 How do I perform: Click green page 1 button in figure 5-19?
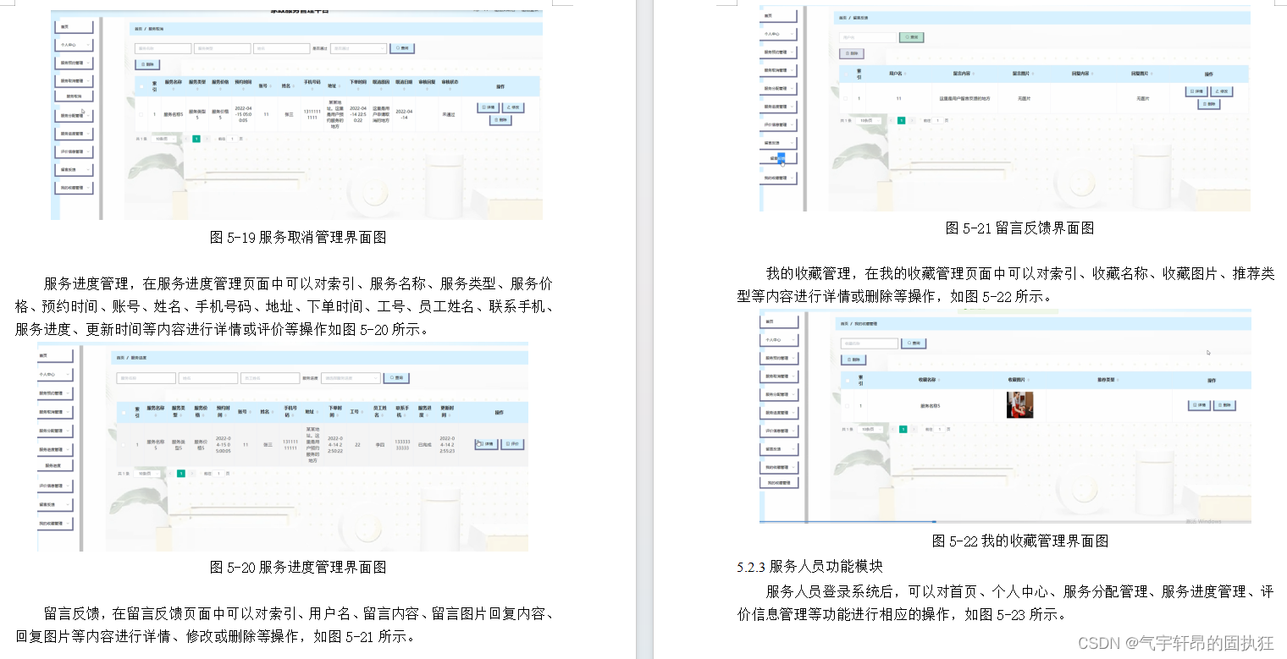tap(196, 138)
